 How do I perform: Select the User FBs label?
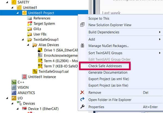point(40,34)
